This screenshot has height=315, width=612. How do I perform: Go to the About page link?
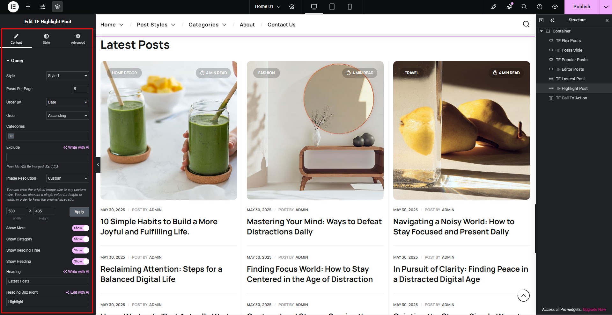247,25
